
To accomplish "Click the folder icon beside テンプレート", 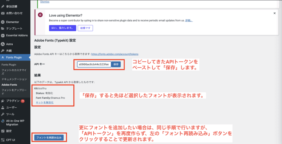I will point(3,29).
